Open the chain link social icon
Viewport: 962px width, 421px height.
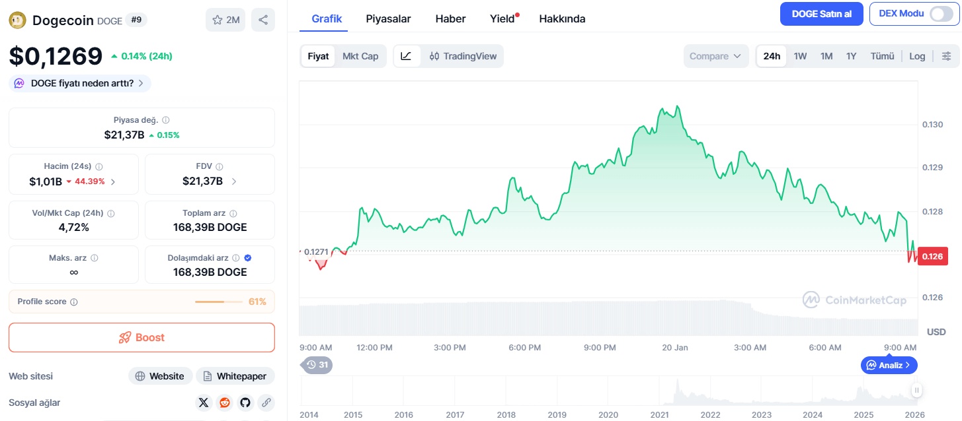[x=266, y=403]
